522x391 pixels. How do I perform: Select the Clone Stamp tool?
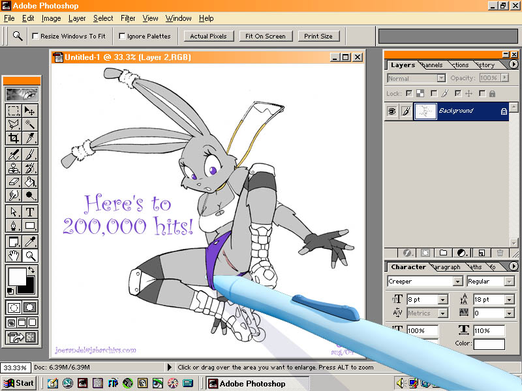coord(14,168)
